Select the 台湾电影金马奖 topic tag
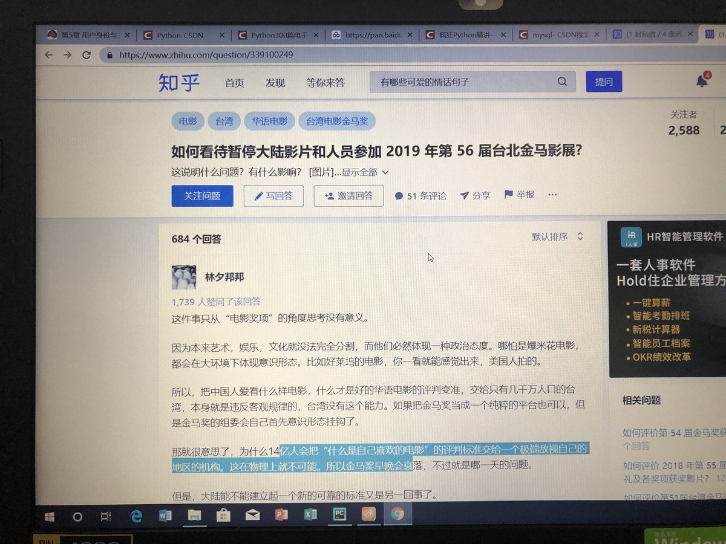Viewport: 726px width, 544px height. (x=337, y=121)
